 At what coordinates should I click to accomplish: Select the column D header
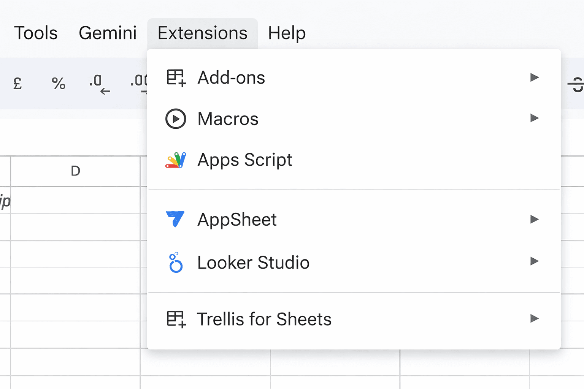[x=75, y=171]
